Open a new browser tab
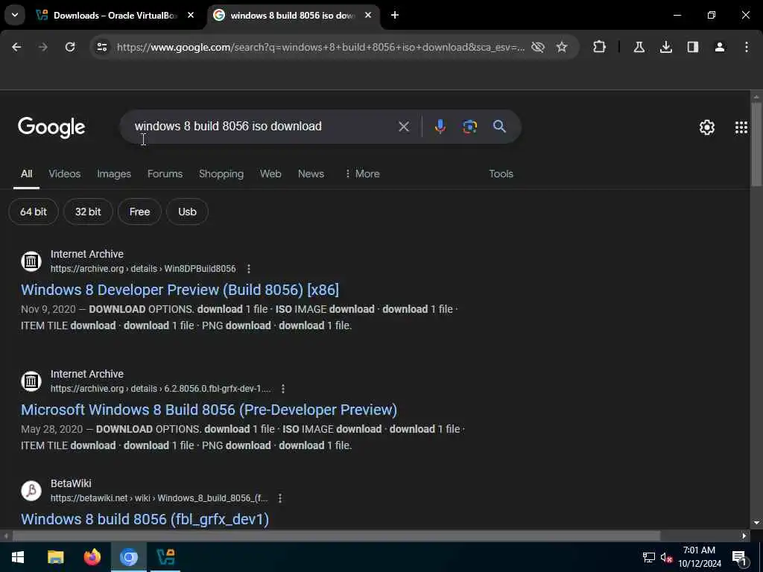This screenshot has width=763, height=572. [395, 15]
